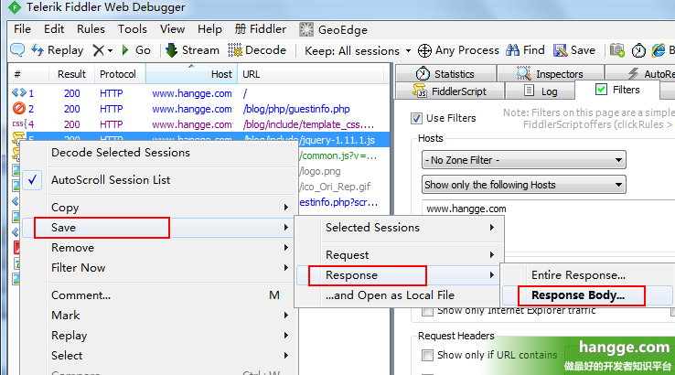
Task: Toggle Show only if URL contains checkbox
Action: coord(427,355)
